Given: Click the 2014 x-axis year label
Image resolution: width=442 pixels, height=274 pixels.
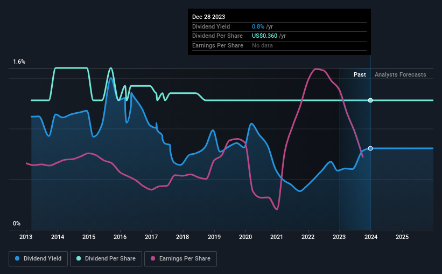Looking at the screenshot, I should pyautogui.click(x=58, y=237).
